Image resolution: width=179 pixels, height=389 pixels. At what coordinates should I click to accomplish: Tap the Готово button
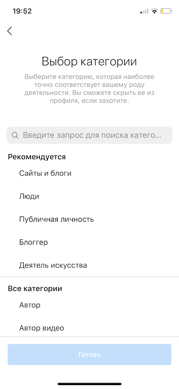[89, 354]
